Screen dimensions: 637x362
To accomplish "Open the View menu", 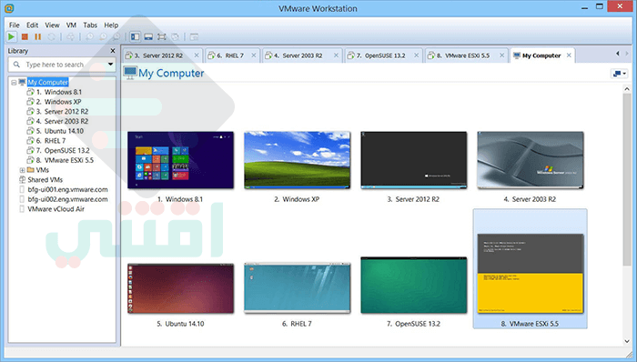I will (52, 25).
